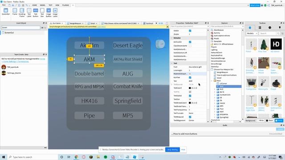Close the Team Create panel
Screen dimensions: 285x160
click(x=46, y=54)
